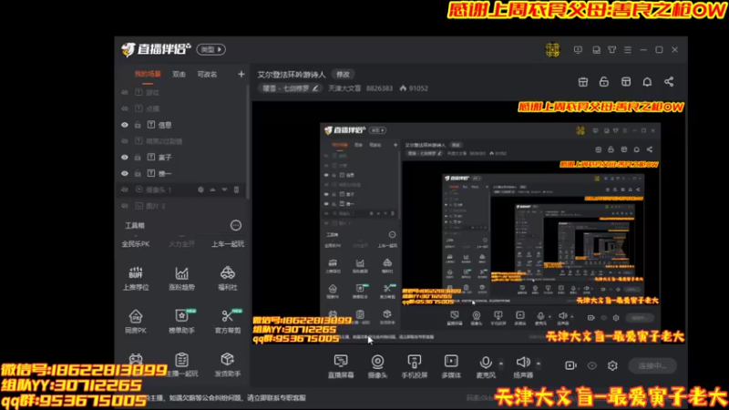
Task: Show the hidden 摄像头 1 layer
Action: 125,190
